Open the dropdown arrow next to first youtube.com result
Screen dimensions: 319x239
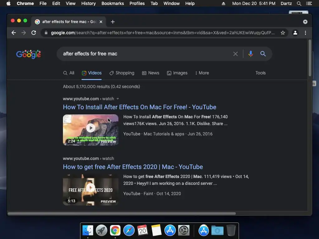(x=117, y=99)
